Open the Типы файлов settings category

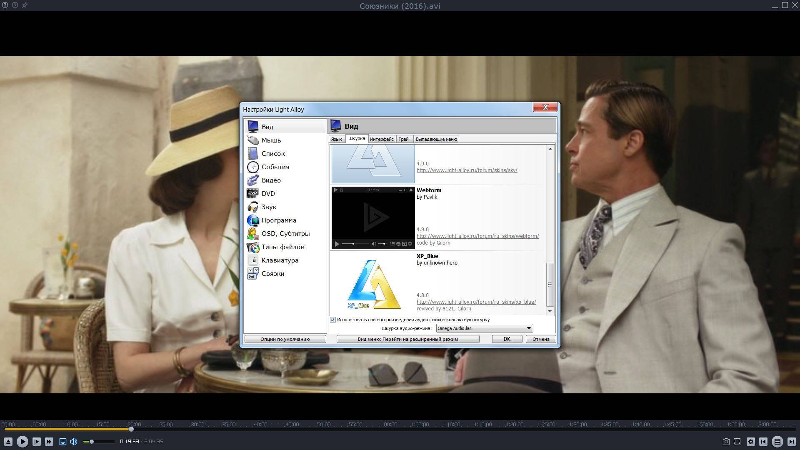(285, 247)
